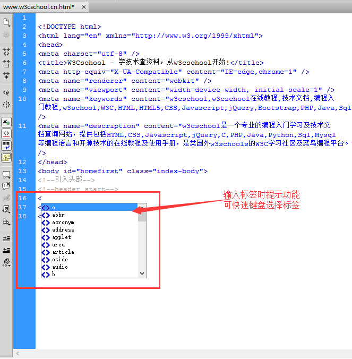Click the tag list scrollbar thumb
This screenshot has width=352, height=359.
tap(142, 217)
